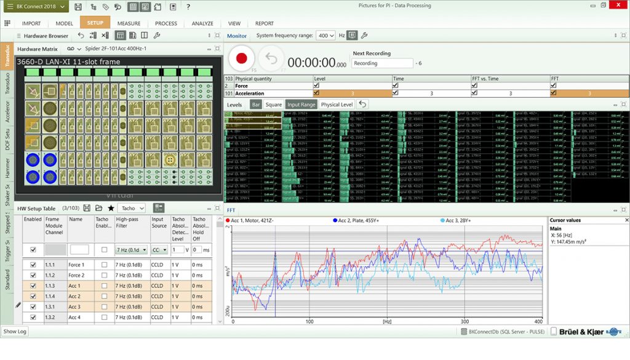Toggle the Force FFT checkbox

point(554,86)
